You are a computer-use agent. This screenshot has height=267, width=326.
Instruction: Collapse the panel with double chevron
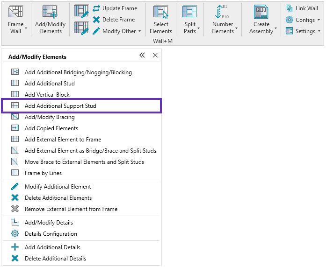click(x=142, y=56)
